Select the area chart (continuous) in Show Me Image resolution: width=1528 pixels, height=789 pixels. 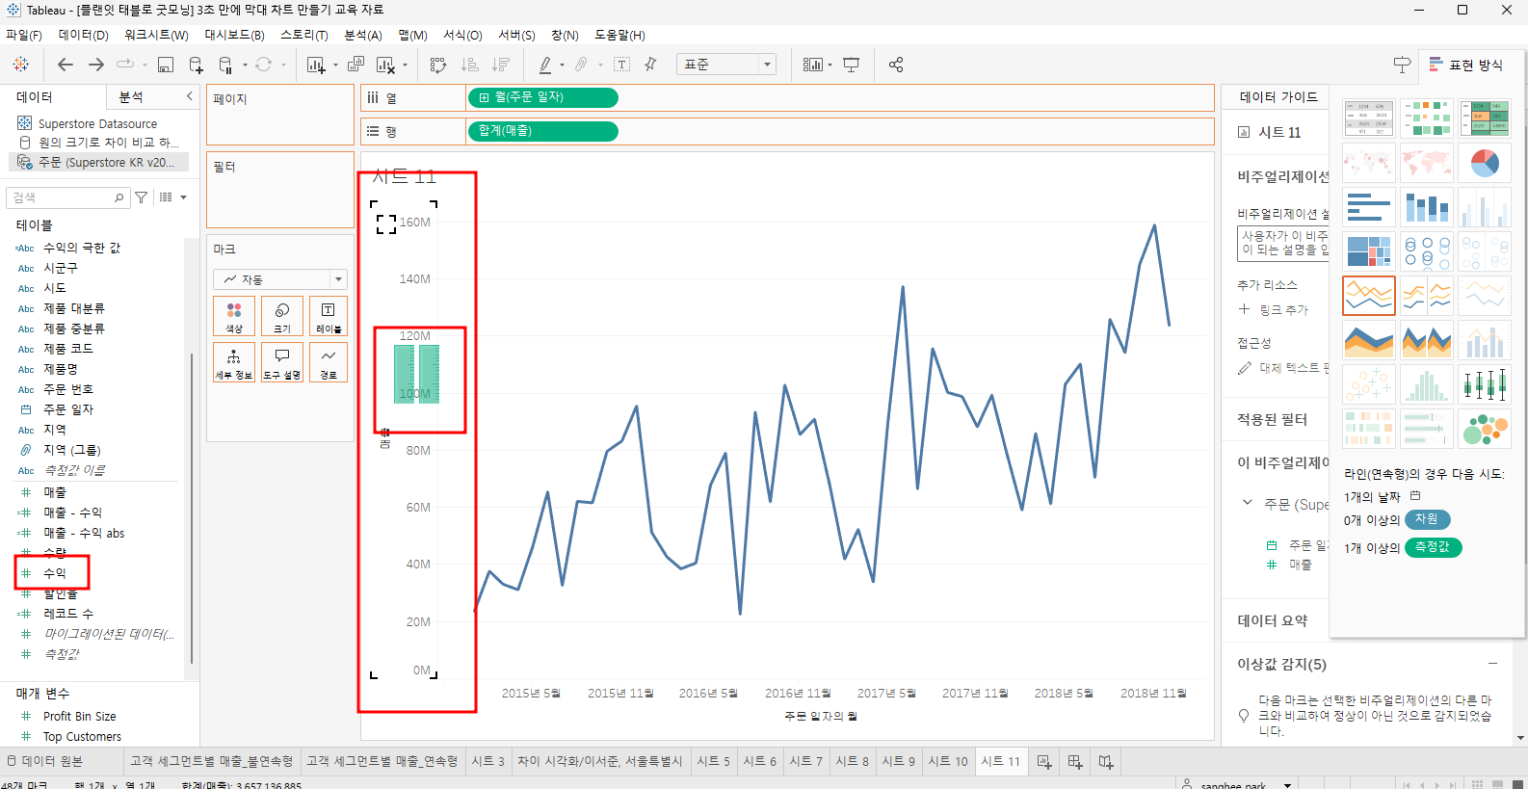[1369, 340]
